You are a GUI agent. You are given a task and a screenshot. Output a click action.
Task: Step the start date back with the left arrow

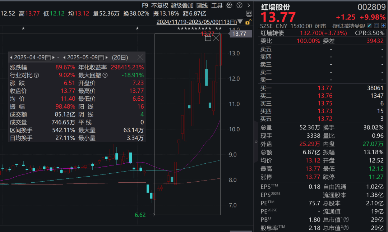click(12, 56)
